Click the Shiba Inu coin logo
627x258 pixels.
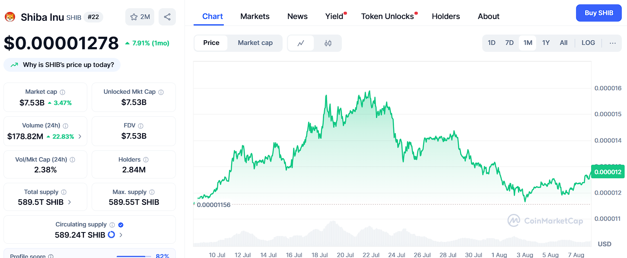10,17
